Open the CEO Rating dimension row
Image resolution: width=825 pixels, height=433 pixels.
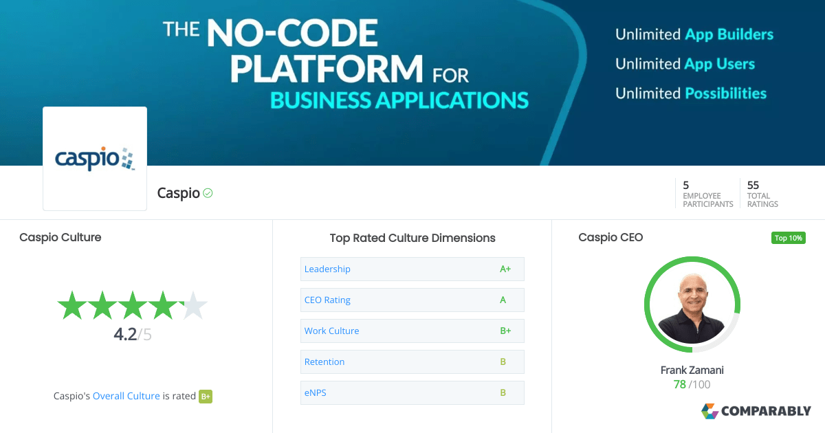[412, 300]
